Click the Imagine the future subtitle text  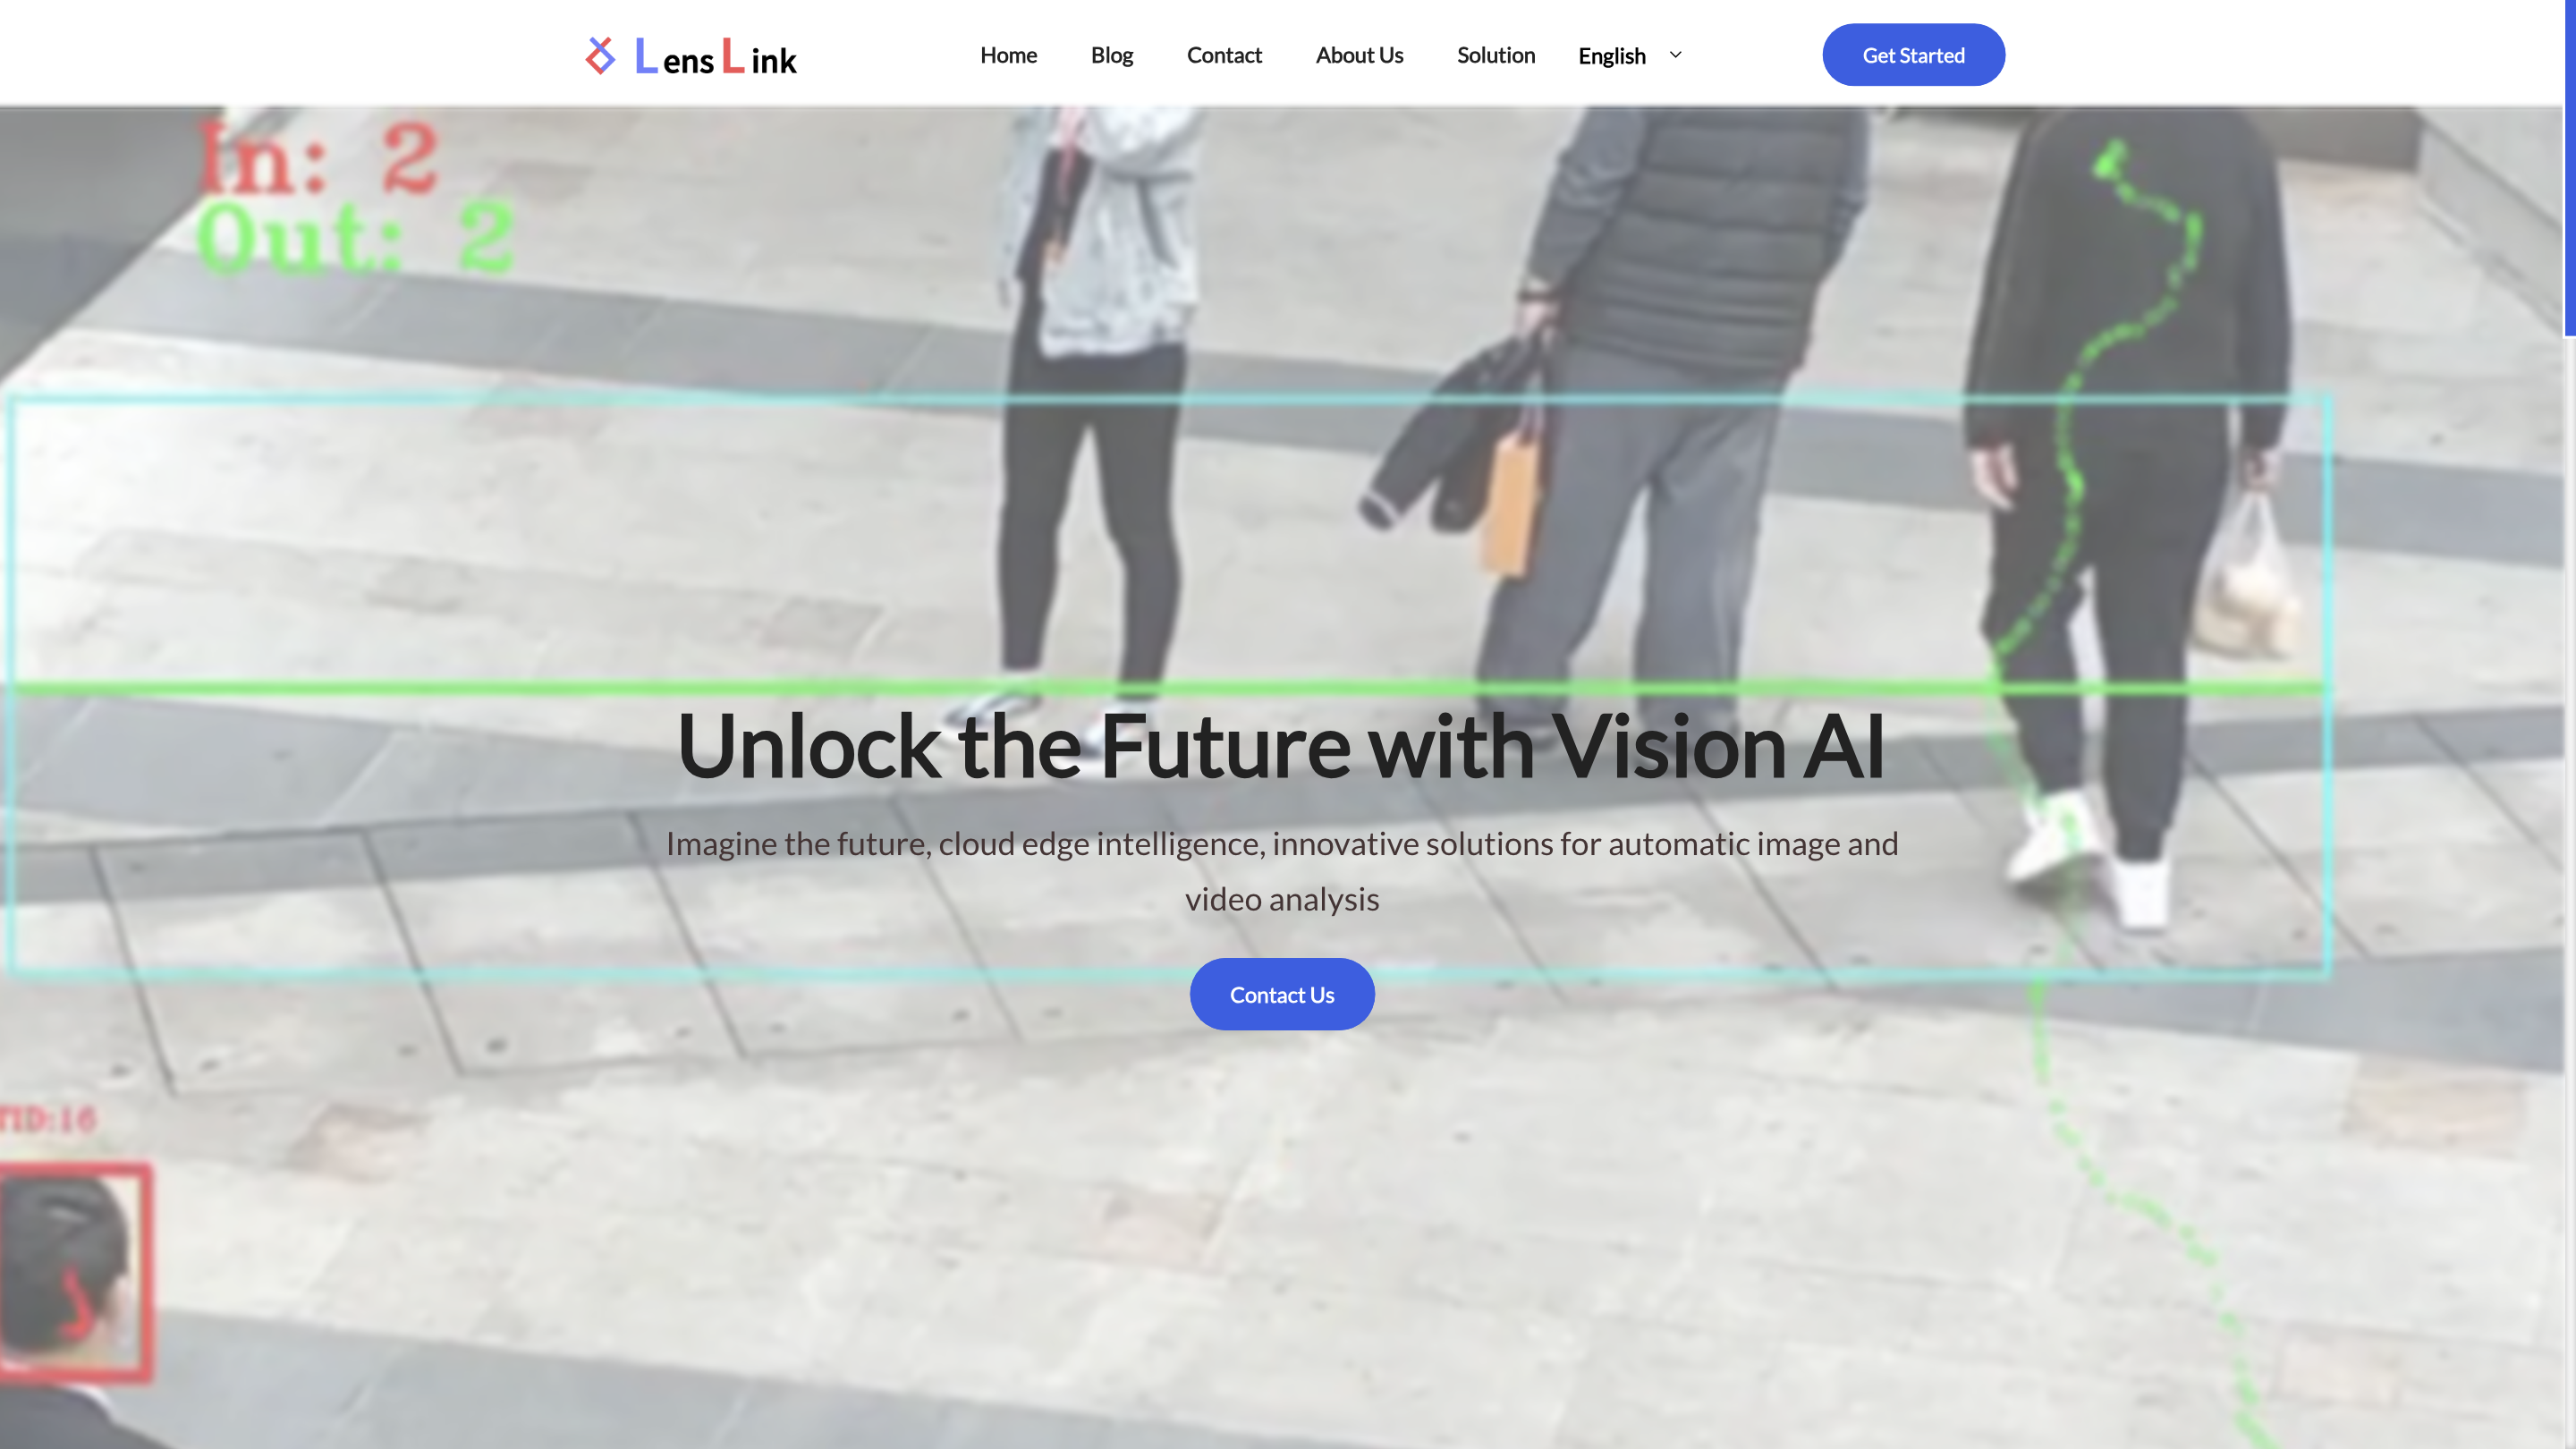1281,871
